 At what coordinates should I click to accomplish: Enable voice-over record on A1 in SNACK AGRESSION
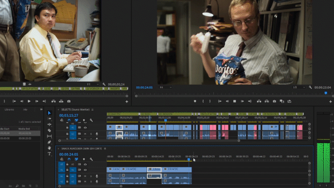coord(97,176)
